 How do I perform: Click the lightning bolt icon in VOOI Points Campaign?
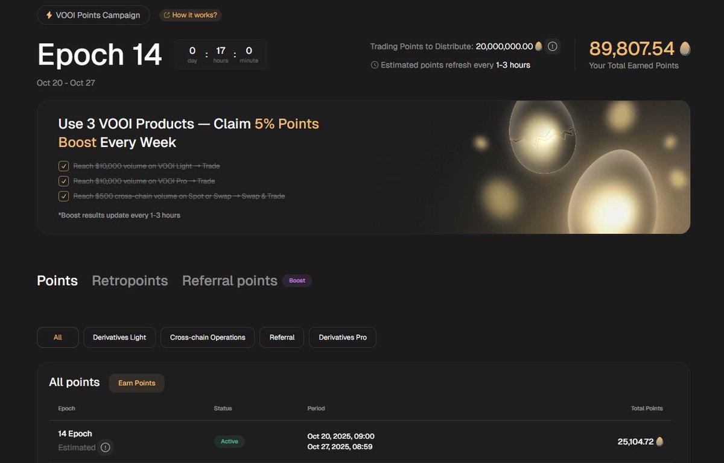tap(49, 15)
